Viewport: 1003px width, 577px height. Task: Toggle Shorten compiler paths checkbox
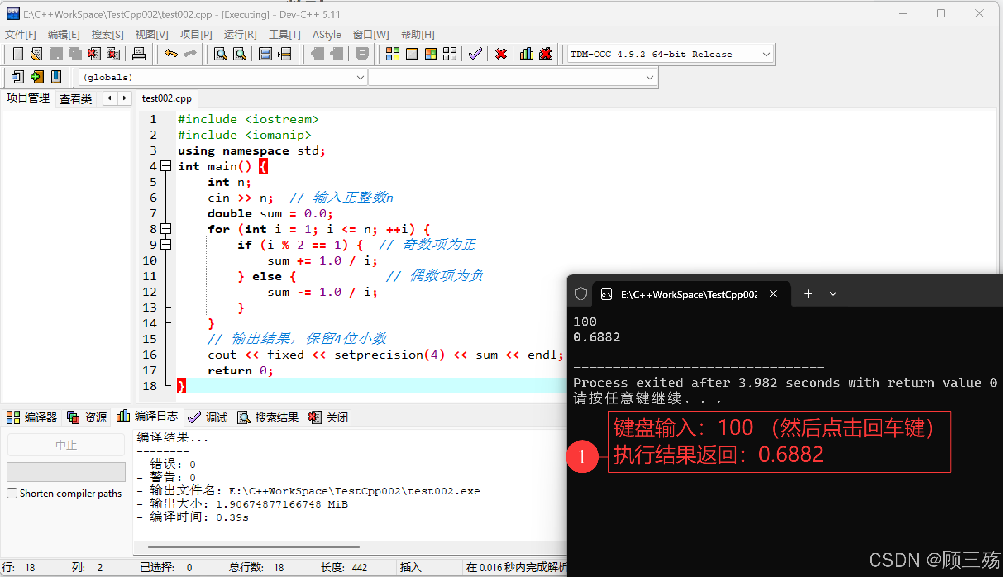[x=12, y=493]
